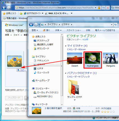This screenshot has width=119, height=121.
Task: Select ローカル ディスク (C:) drive
Action: [46, 92]
